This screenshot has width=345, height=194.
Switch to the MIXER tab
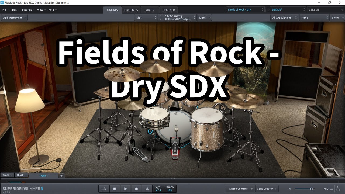(150, 10)
